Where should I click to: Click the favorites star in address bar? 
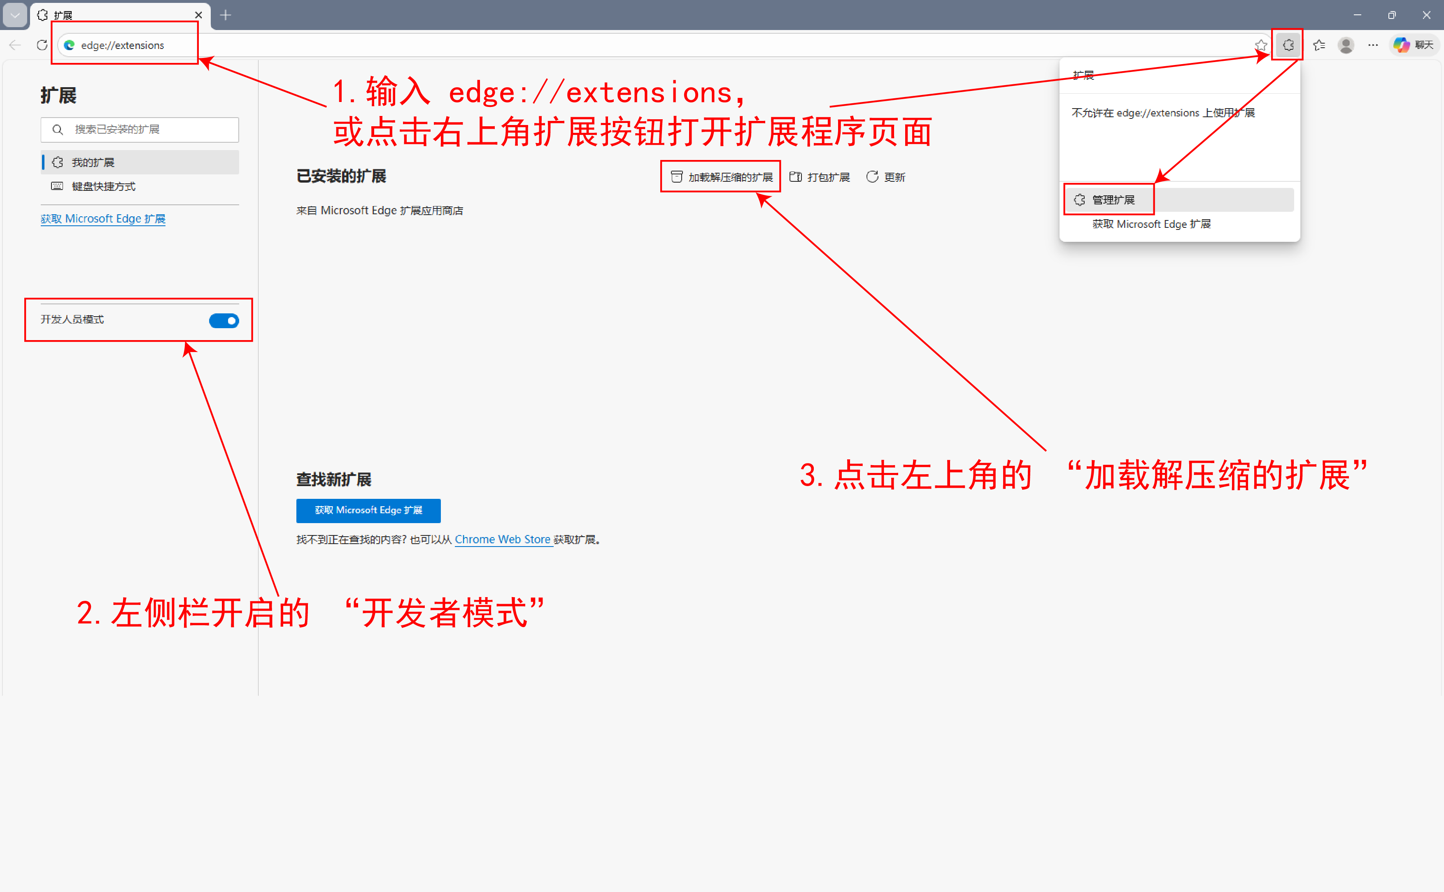pos(1260,45)
